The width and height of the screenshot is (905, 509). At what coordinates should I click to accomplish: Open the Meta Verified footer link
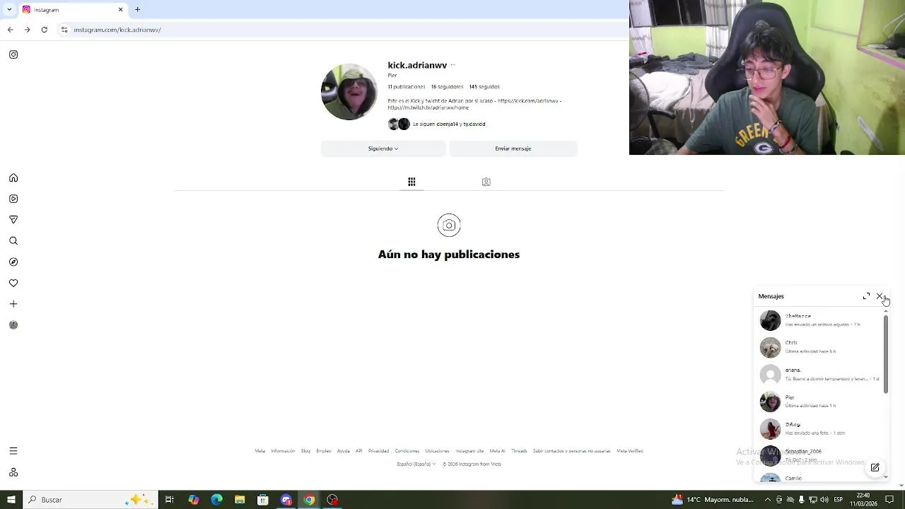(x=630, y=451)
